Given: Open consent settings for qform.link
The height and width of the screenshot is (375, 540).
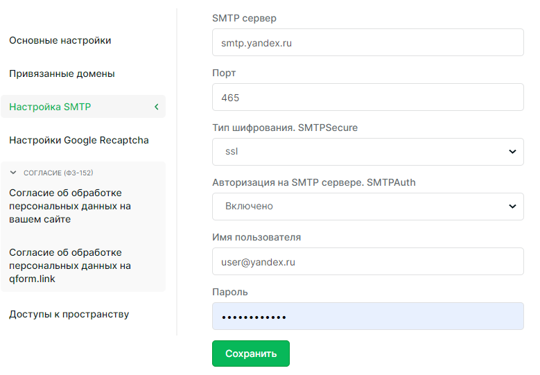Looking at the screenshot, I should 70,265.
